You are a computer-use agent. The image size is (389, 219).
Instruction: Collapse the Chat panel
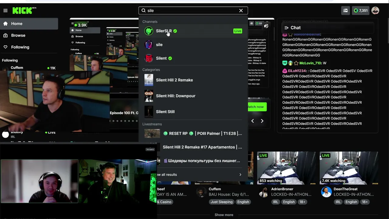pyautogui.click(x=286, y=28)
